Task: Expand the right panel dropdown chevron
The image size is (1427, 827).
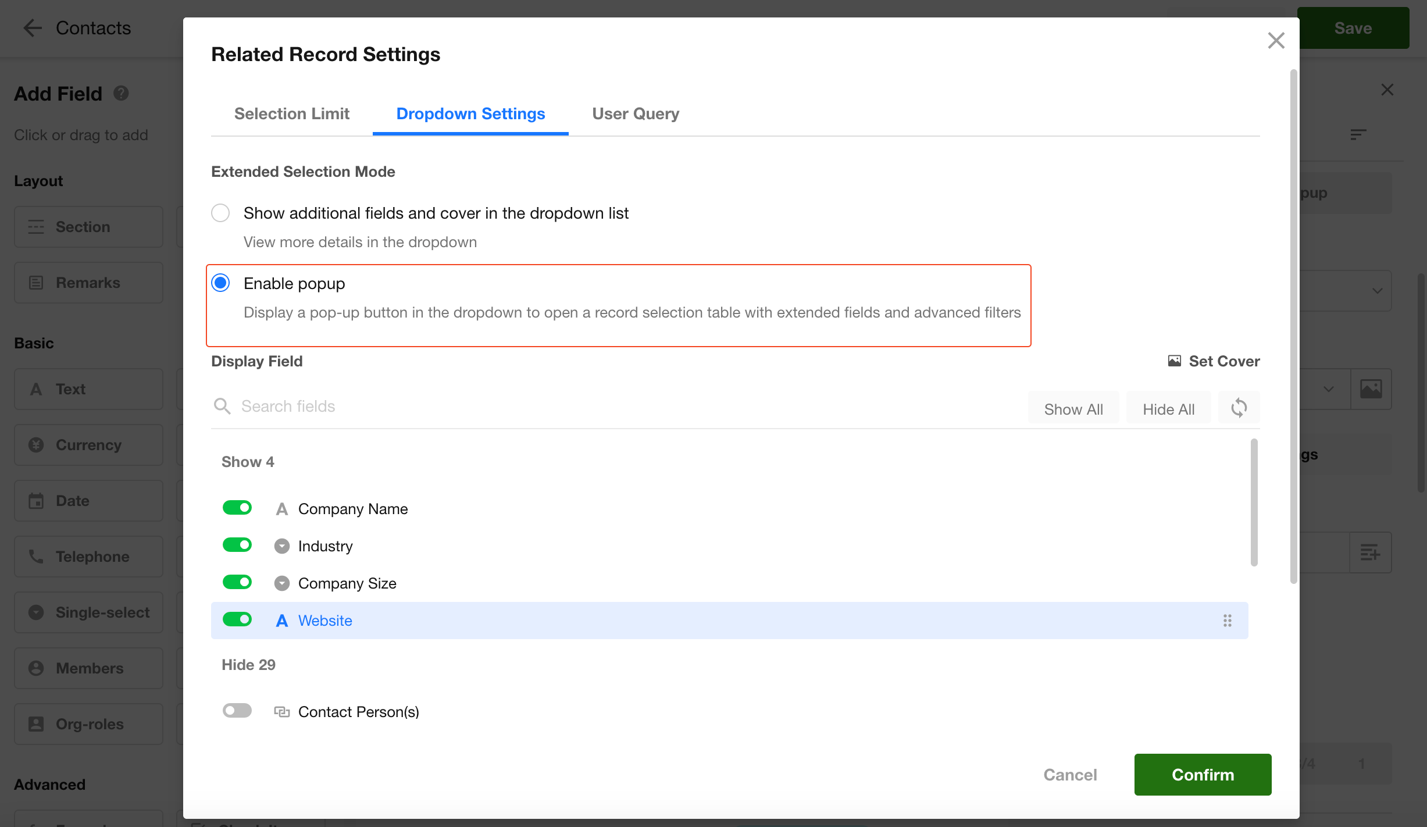Action: 1377,291
